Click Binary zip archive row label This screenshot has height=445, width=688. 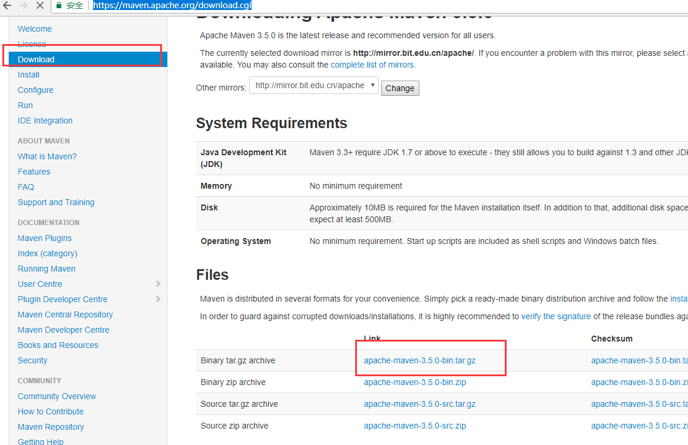point(233,382)
